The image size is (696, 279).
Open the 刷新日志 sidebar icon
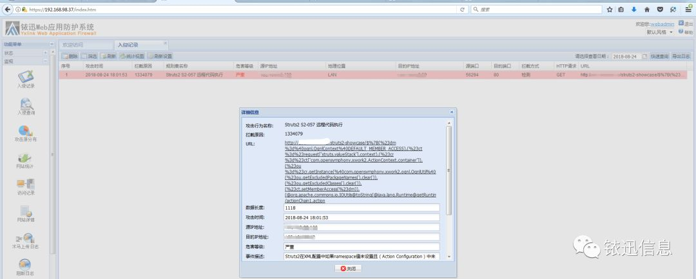click(x=25, y=264)
